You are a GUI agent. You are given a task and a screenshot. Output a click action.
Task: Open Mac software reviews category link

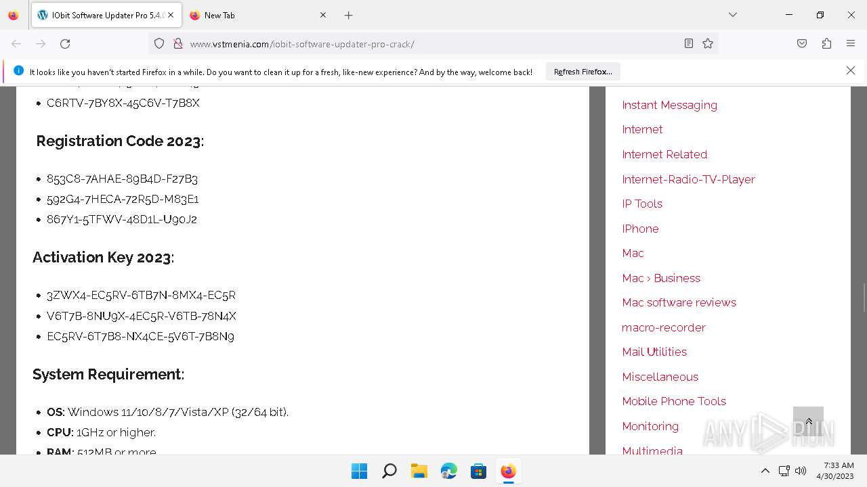[x=679, y=302]
